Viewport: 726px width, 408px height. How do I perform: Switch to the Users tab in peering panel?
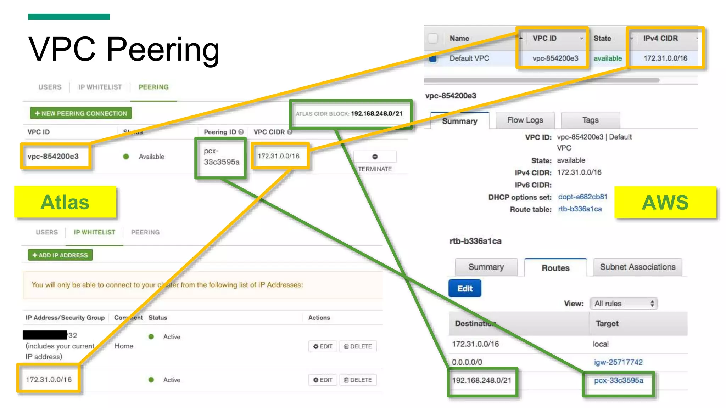click(50, 87)
